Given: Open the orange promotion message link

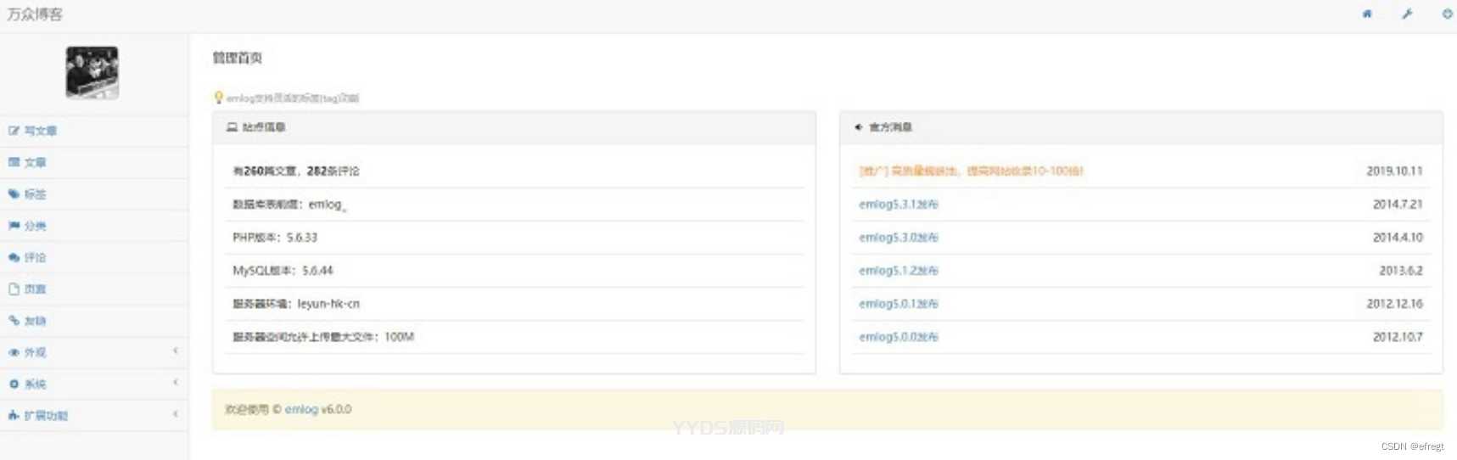Looking at the screenshot, I should coord(971,171).
